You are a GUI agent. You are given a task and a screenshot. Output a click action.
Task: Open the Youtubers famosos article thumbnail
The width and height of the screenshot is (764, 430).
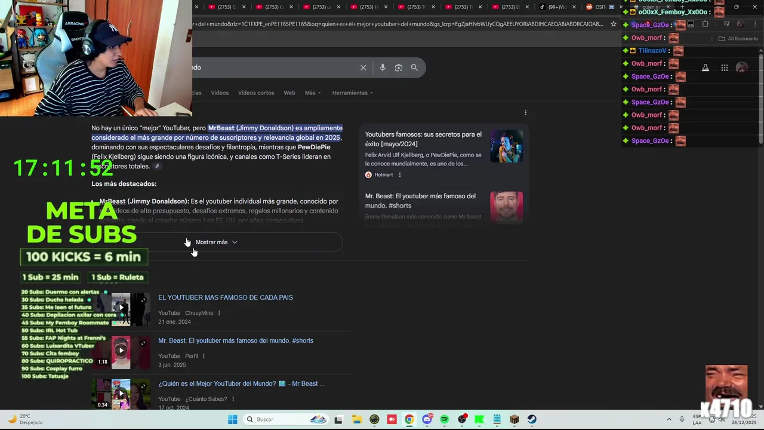tap(506, 146)
